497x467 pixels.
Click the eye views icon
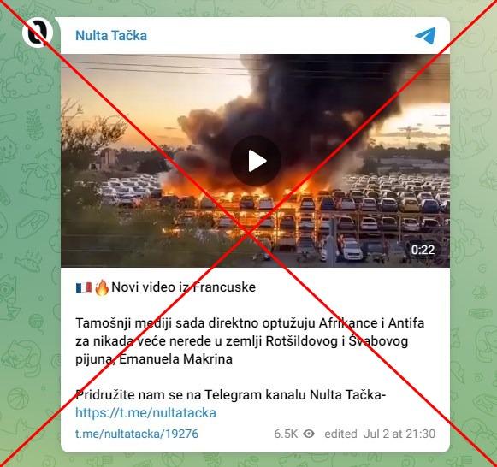[309, 434]
